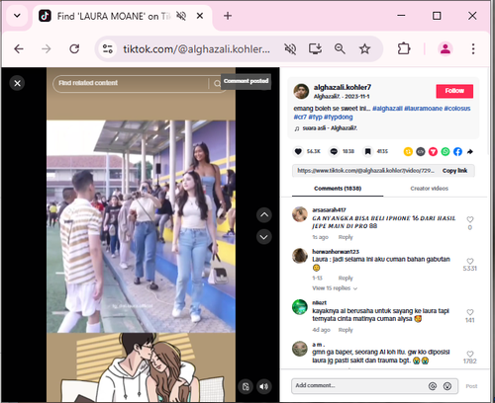Viewport: 495px width, 403px height.
Task: Click the embed code share icon
Action: pos(421,151)
